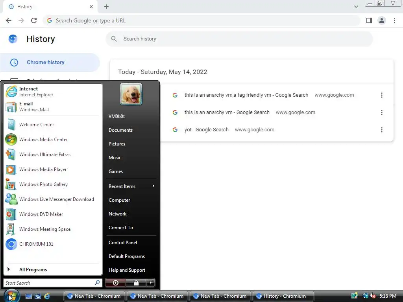Switch to History - Chromium taskbar button

click(283, 296)
